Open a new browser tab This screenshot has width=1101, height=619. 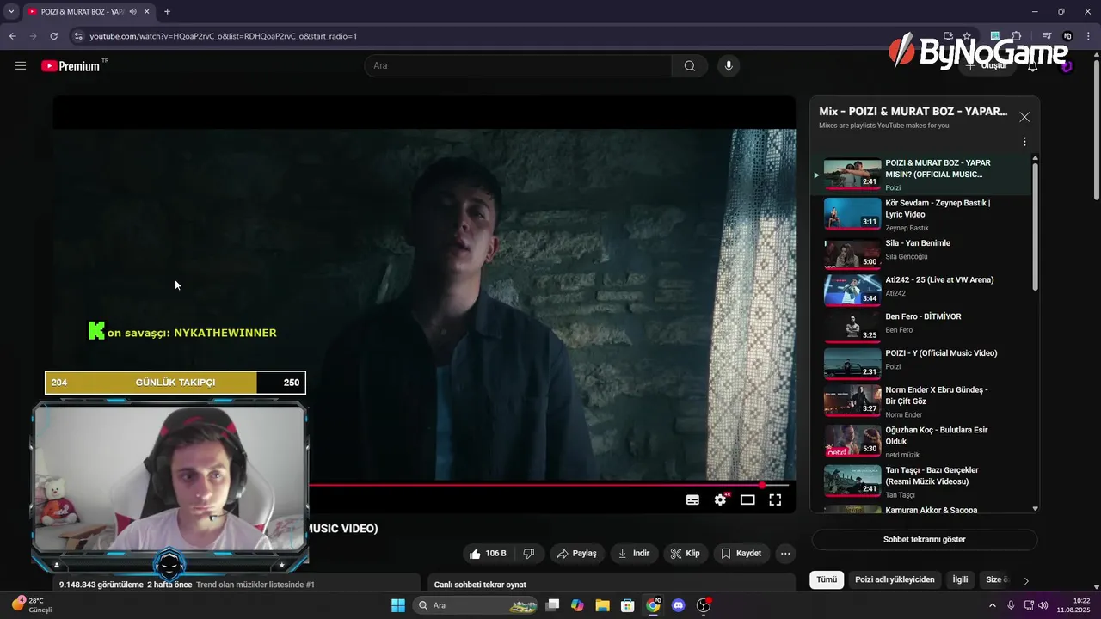click(x=167, y=11)
